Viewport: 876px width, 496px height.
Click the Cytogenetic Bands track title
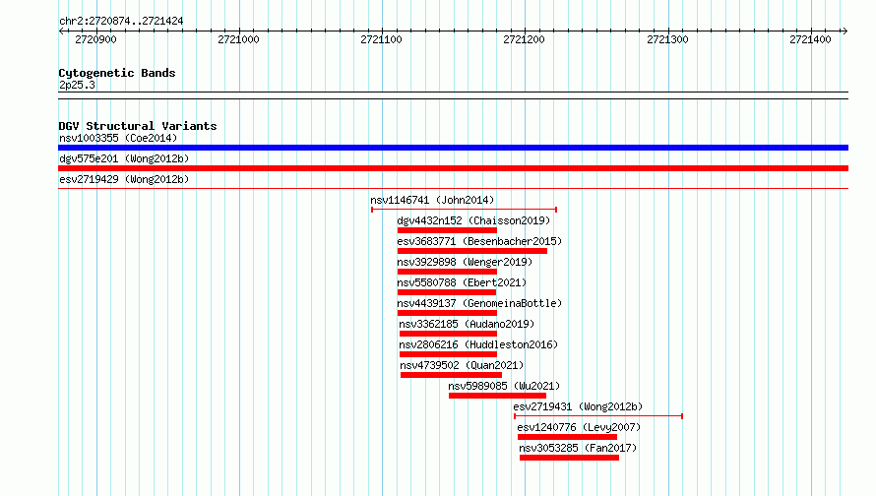pos(117,73)
